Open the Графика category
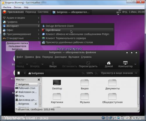Viewport: 146px width, 121px height. [x=21, y=22]
